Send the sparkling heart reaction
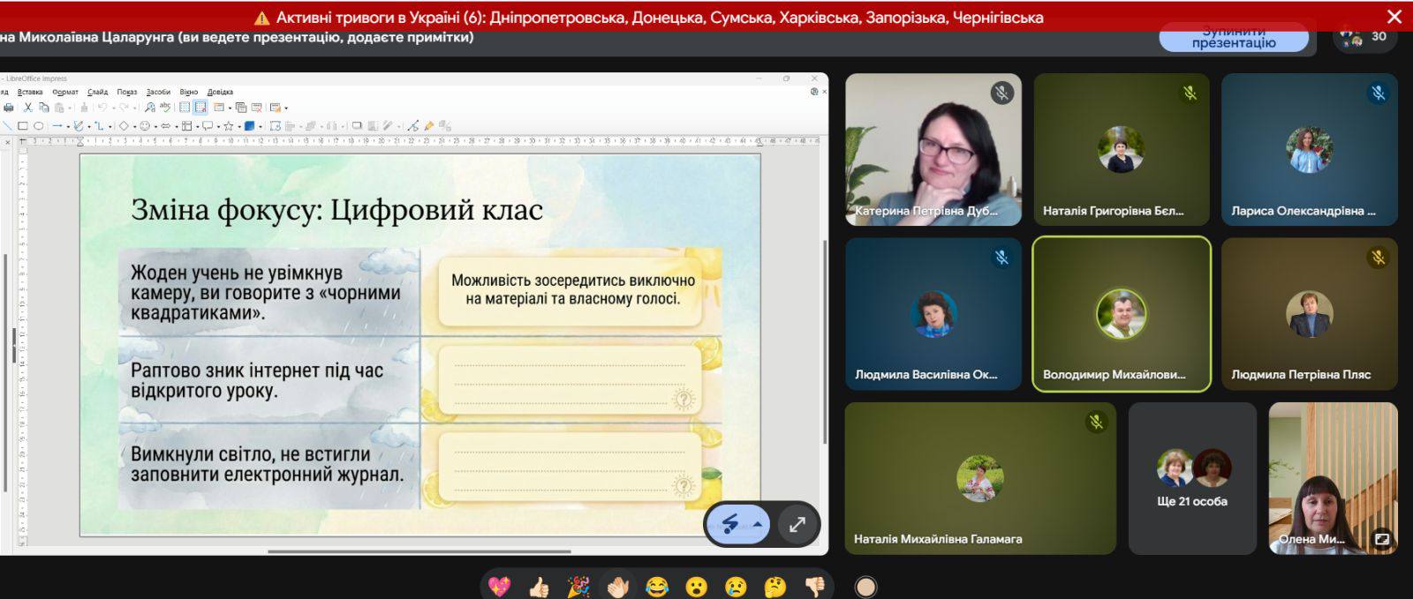 [x=499, y=587]
